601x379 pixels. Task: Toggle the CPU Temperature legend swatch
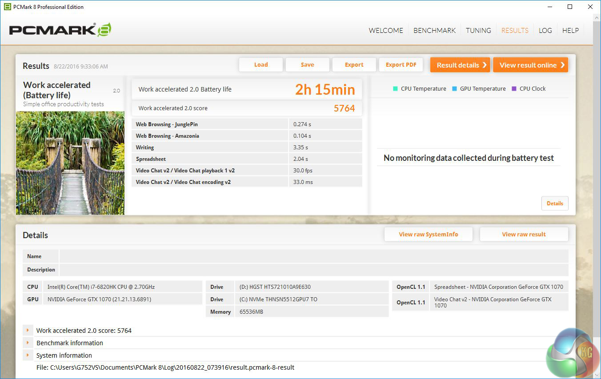[395, 88]
